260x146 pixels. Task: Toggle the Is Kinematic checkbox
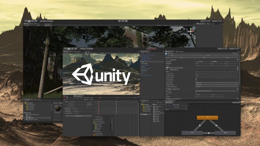[197, 81]
